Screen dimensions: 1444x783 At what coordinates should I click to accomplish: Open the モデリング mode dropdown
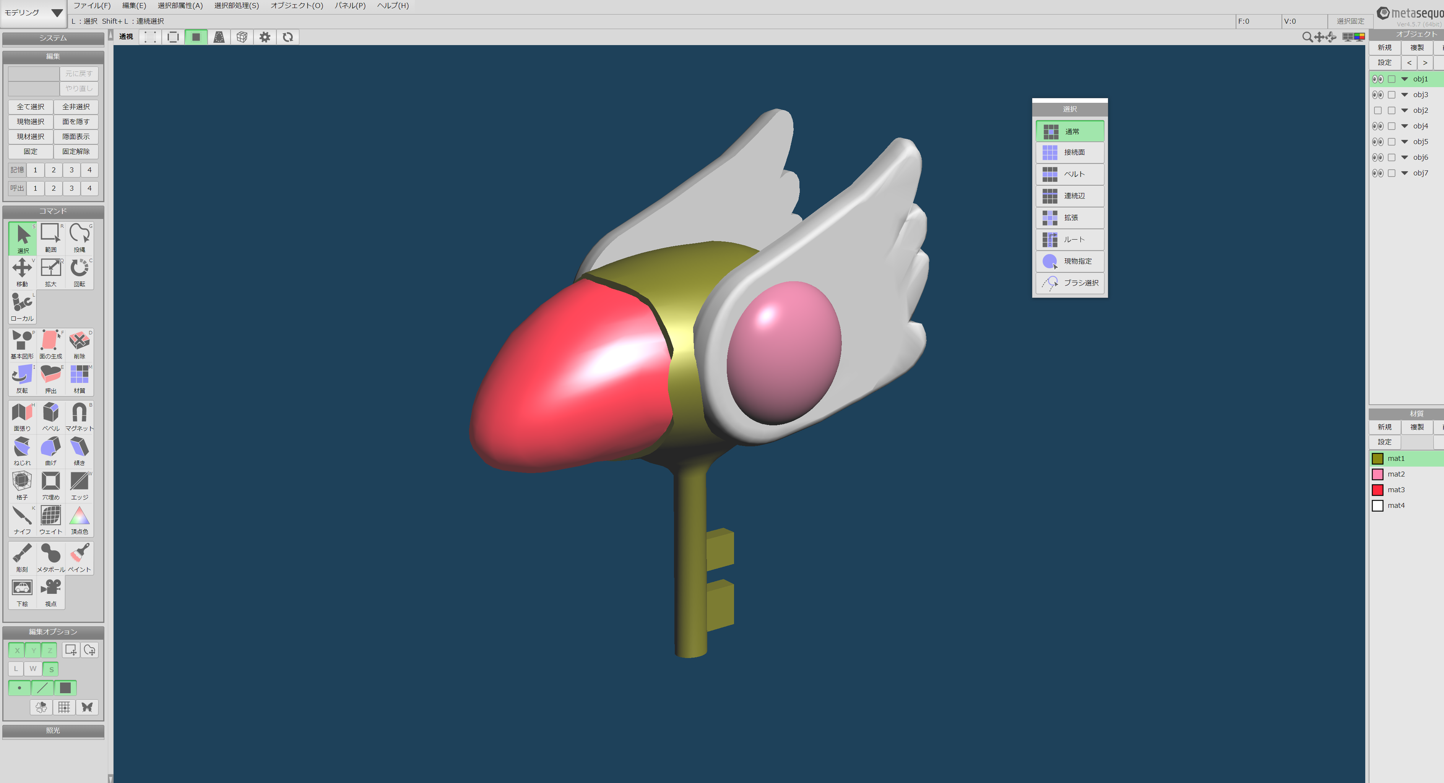coord(34,13)
